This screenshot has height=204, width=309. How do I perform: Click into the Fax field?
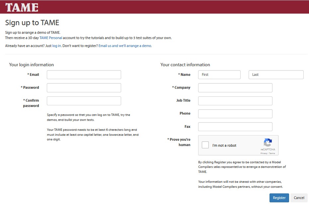click(235, 127)
